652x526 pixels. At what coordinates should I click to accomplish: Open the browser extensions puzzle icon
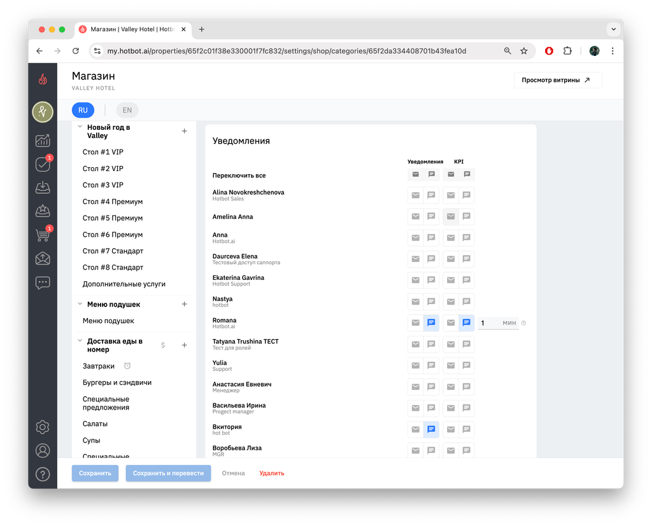567,51
